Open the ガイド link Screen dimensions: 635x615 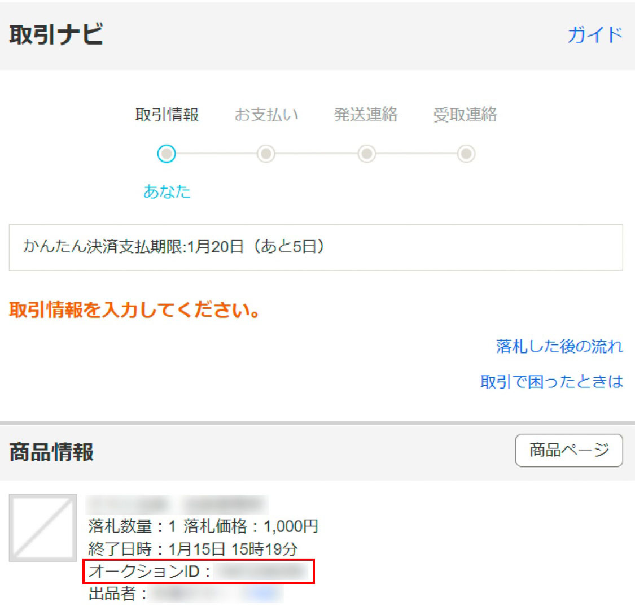click(x=594, y=35)
